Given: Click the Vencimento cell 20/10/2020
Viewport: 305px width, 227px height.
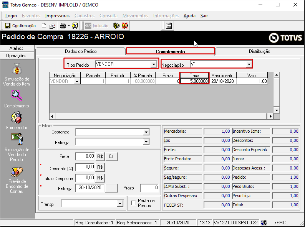Looking at the screenshot, I should coord(223,81).
